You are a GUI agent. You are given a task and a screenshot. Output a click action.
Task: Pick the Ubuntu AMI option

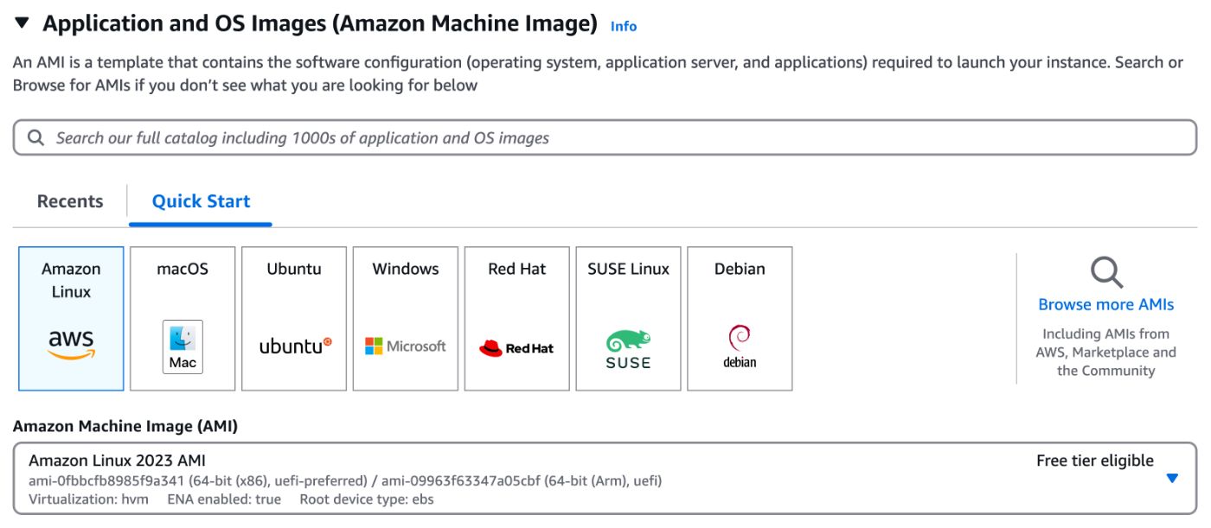(x=293, y=318)
